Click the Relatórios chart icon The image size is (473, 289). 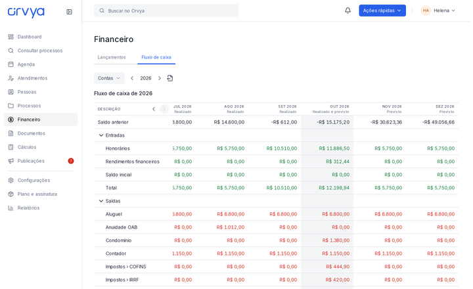(x=11, y=208)
